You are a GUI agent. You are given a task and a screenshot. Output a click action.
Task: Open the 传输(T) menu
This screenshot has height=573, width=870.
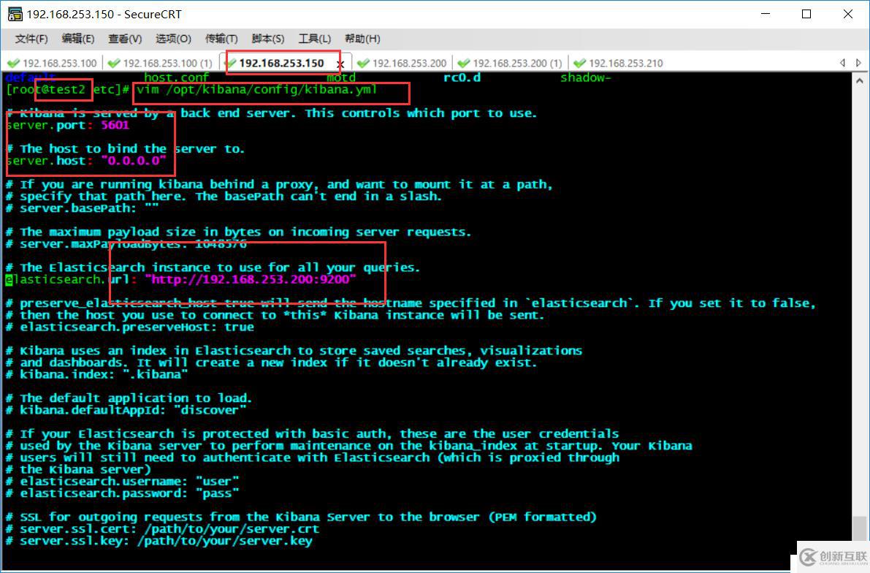(x=221, y=39)
